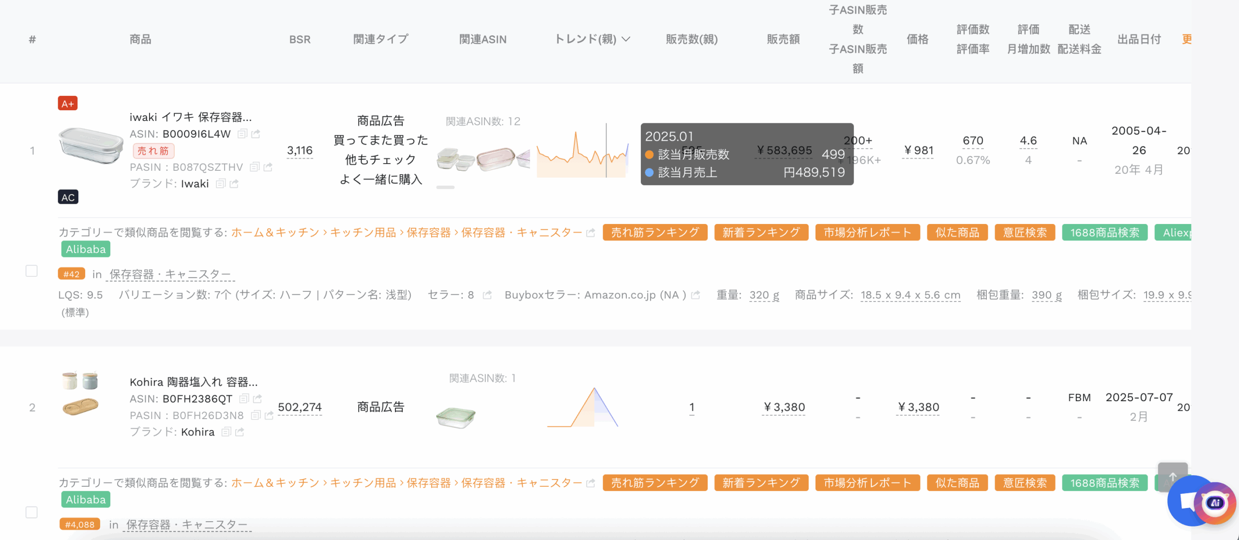Sort by 販売数(親) column header
This screenshot has width=1239, height=540.
pos(691,39)
